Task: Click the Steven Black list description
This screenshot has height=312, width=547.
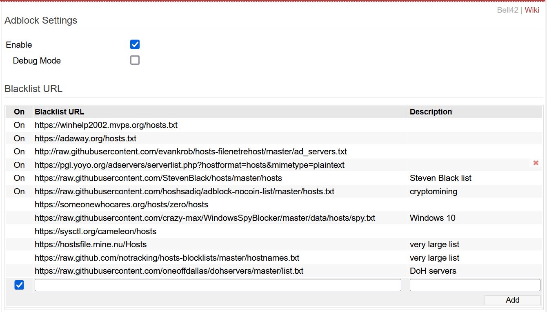Action: click(440, 178)
